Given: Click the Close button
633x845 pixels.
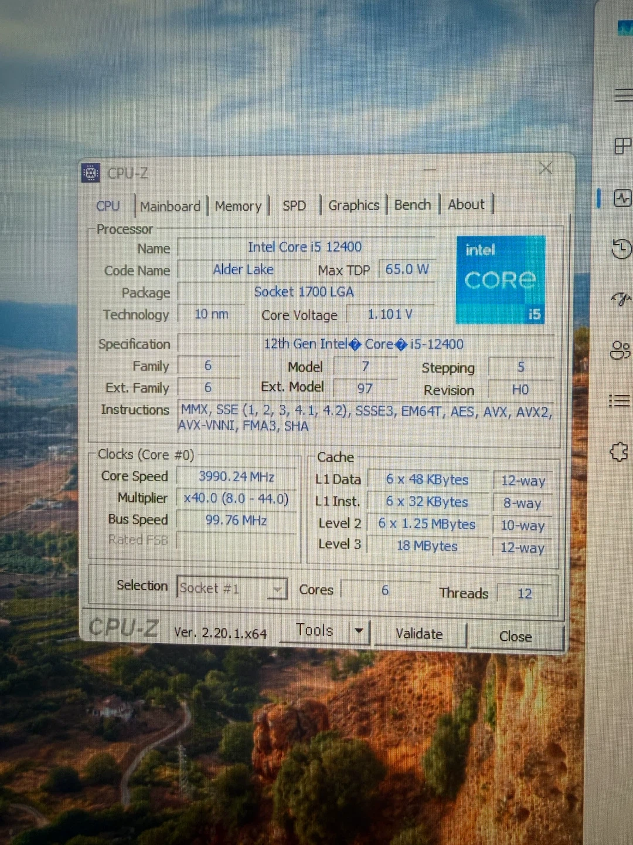Looking at the screenshot, I should point(516,637).
